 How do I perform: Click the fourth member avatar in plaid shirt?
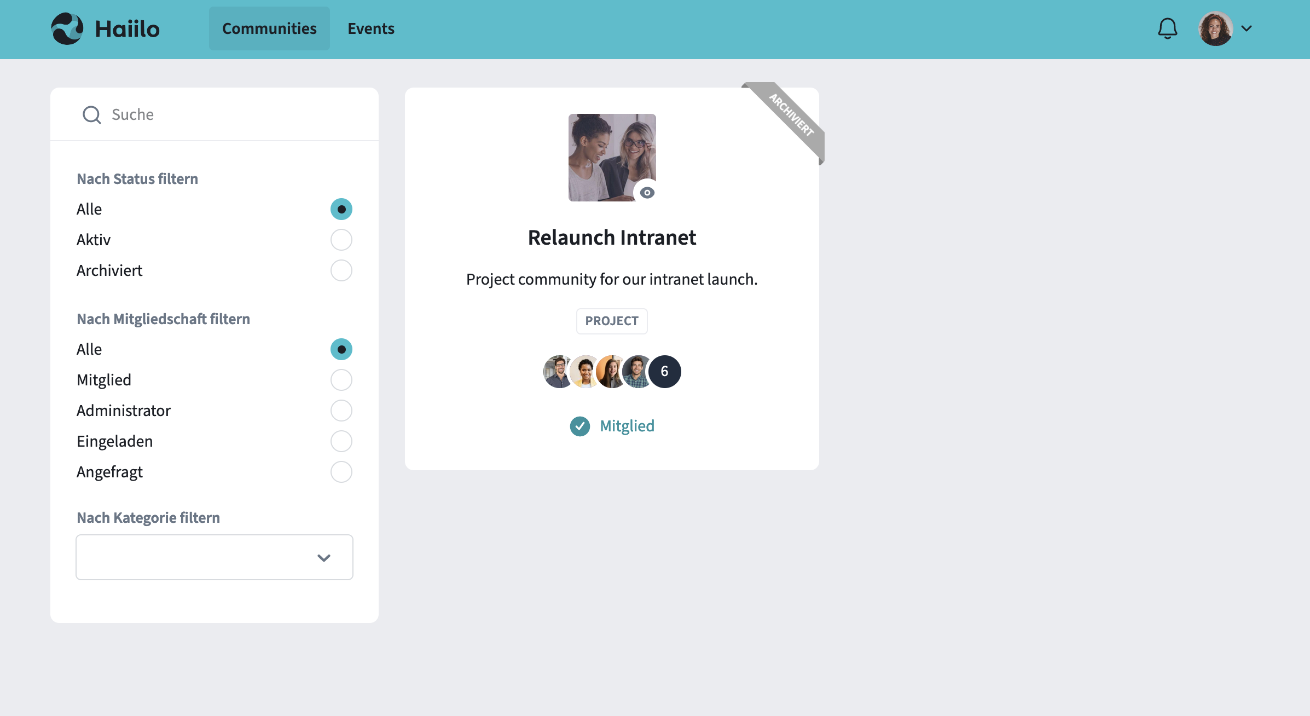pyautogui.click(x=637, y=372)
